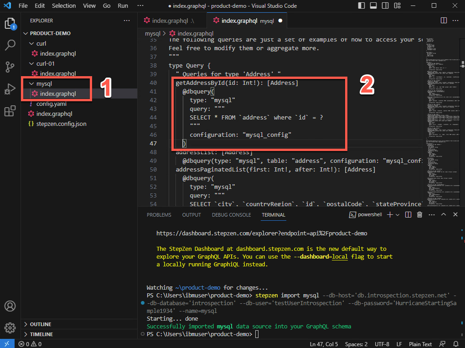Screen dimensions: 465x348
Task: Toggle the secondary side bar layout button
Action: coord(384,6)
